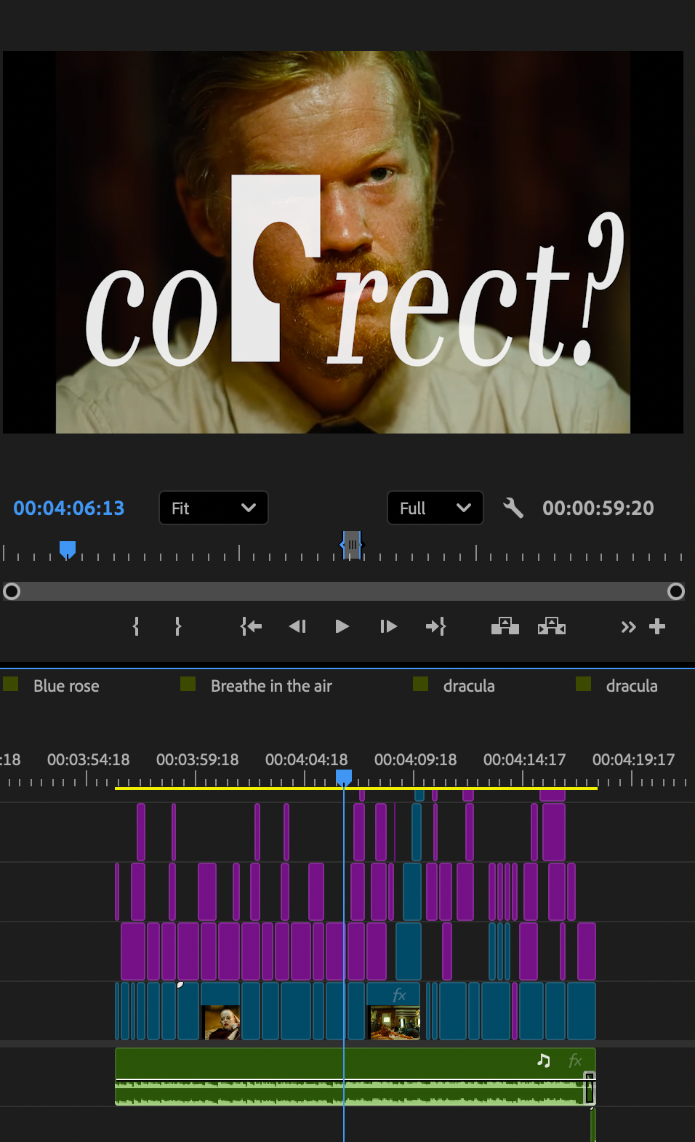Click timeline ruler at 00:03:54:18
Image resolution: width=695 pixels, height=1142 pixels.
(x=88, y=759)
